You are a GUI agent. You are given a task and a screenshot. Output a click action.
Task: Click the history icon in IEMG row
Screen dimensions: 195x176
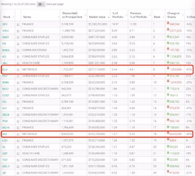18,82
